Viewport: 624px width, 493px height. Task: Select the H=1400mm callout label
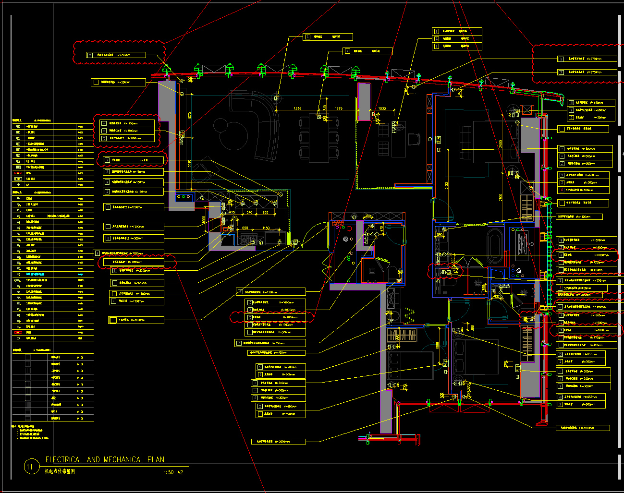point(136,320)
